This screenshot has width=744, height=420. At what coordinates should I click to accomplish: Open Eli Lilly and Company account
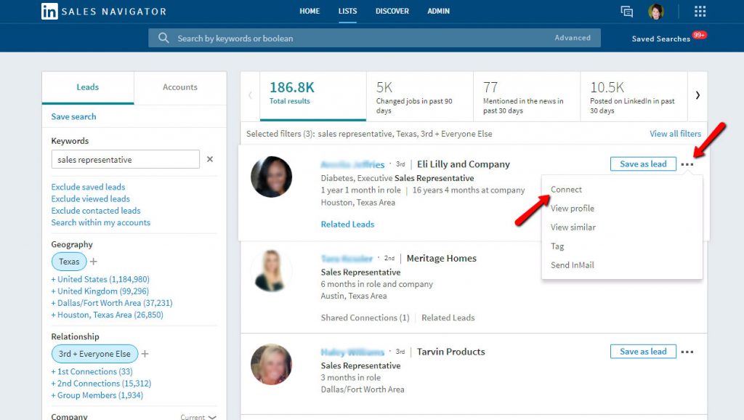[463, 164]
